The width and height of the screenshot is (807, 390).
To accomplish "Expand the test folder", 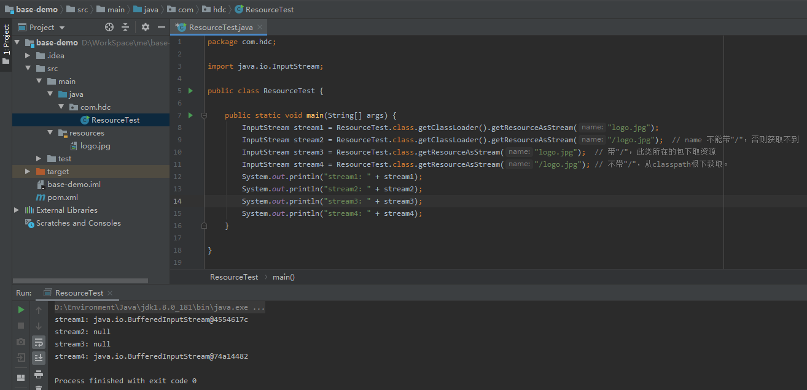I will 39,159.
